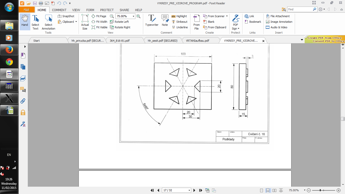345x194 pixels.
Task: Enable continuous page view mode
Action: (x=268, y=190)
